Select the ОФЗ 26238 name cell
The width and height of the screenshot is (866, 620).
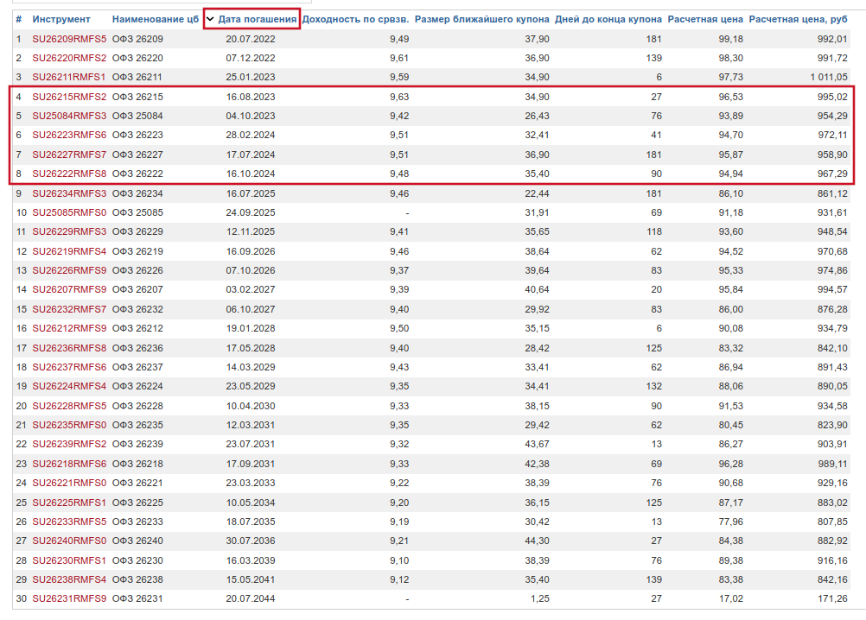137,579
